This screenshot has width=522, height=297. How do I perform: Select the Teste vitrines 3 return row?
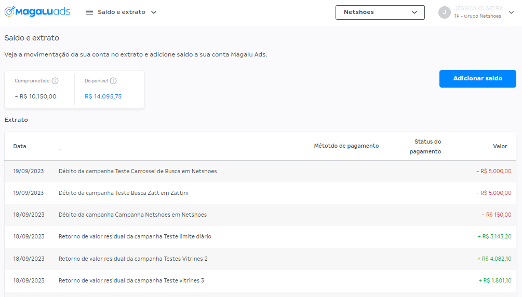pyautogui.click(x=260, y=281)
